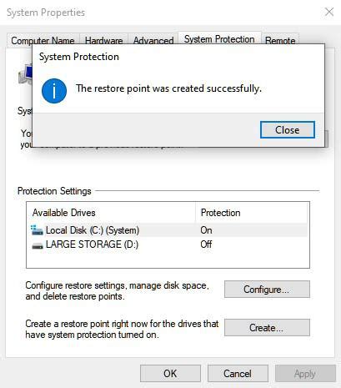This screenshot has height=388, width=341.
Task: Click the computer icon behind the dialog
Action: tap(26, 74)
